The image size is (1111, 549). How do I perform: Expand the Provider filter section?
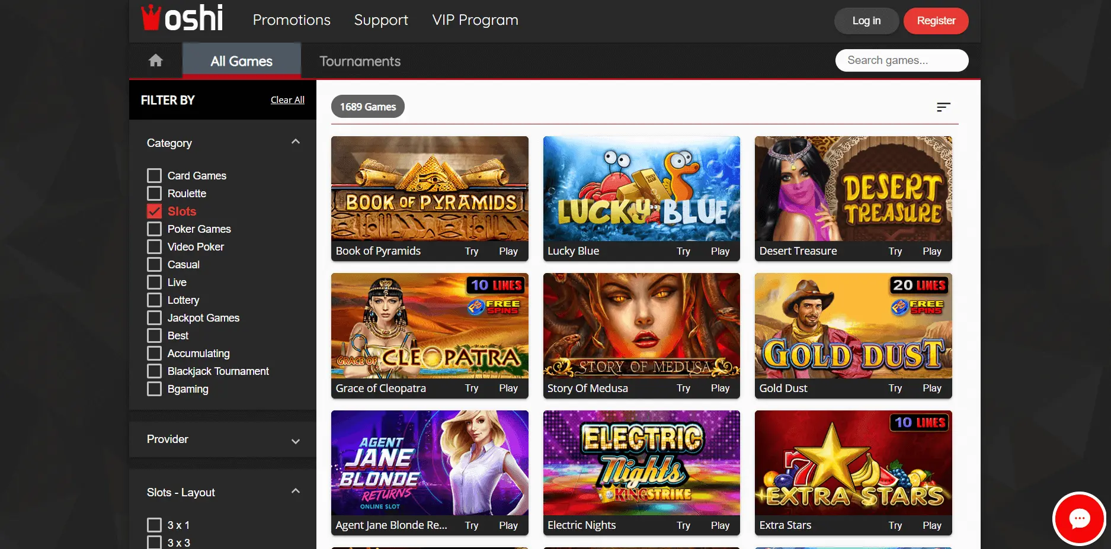pos(296,440)
